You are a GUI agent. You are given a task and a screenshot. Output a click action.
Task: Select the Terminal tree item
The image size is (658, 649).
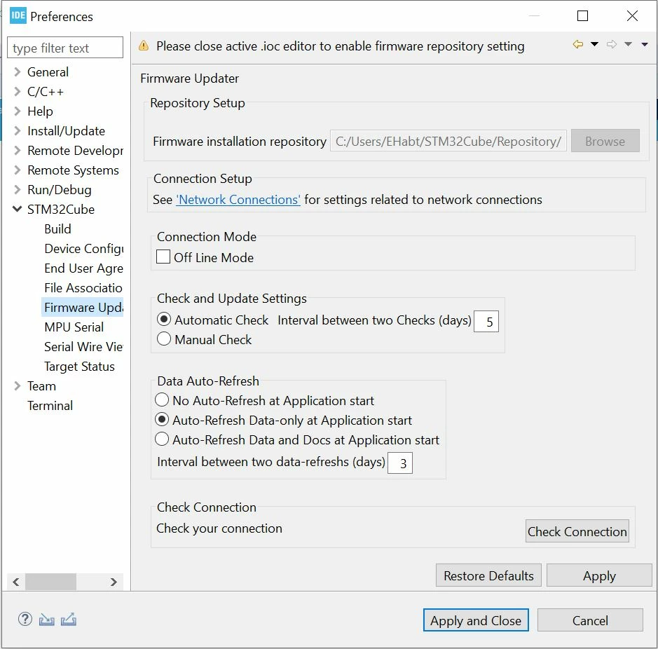[50, 406]
